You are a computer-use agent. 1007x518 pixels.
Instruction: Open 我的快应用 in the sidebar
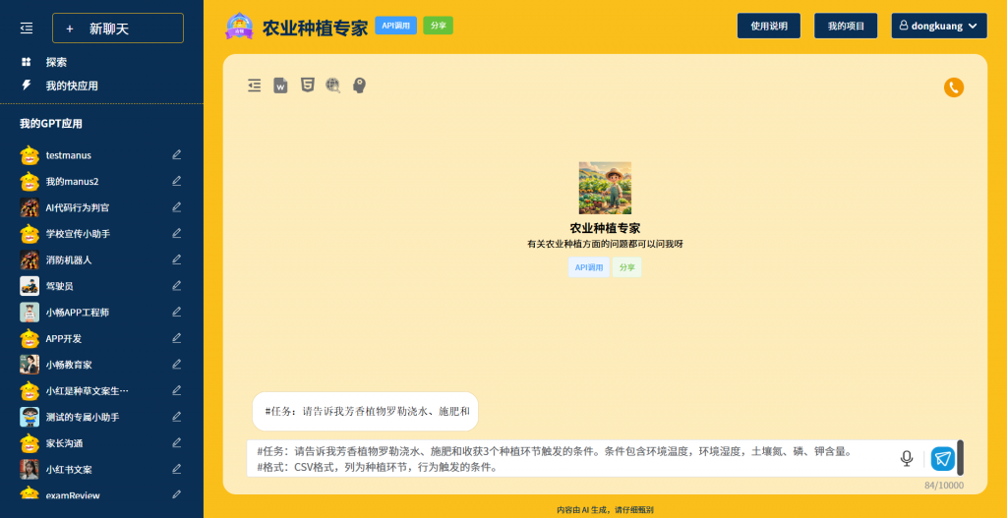[71, 86]
